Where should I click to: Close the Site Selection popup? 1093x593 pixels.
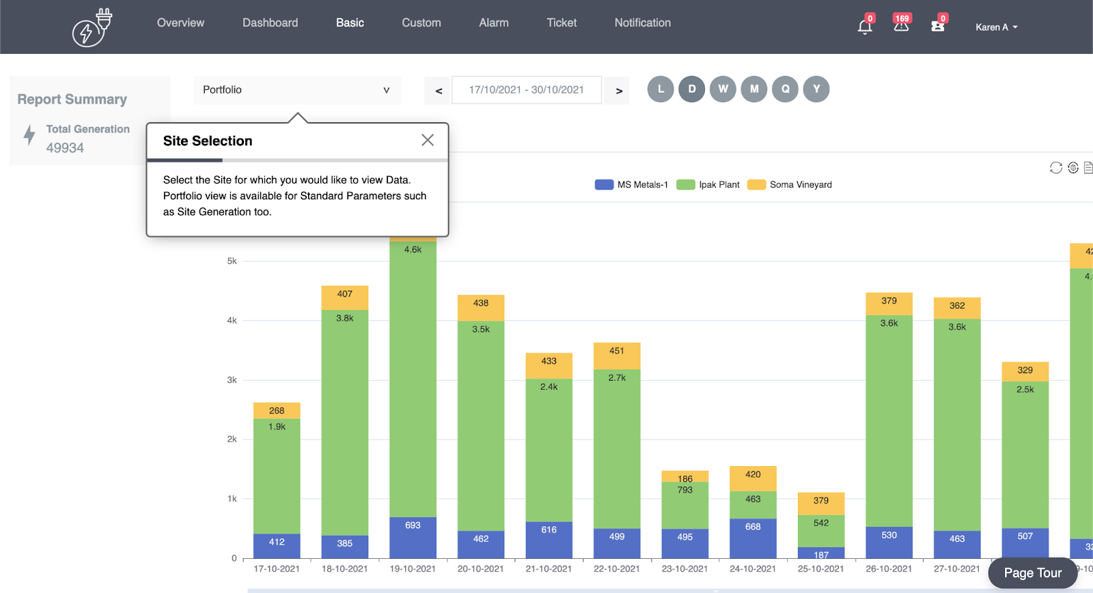pos(428,140)
